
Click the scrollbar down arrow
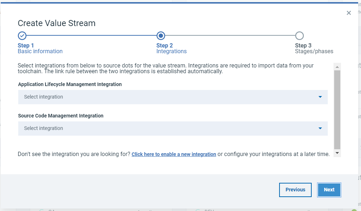point(337,153)
